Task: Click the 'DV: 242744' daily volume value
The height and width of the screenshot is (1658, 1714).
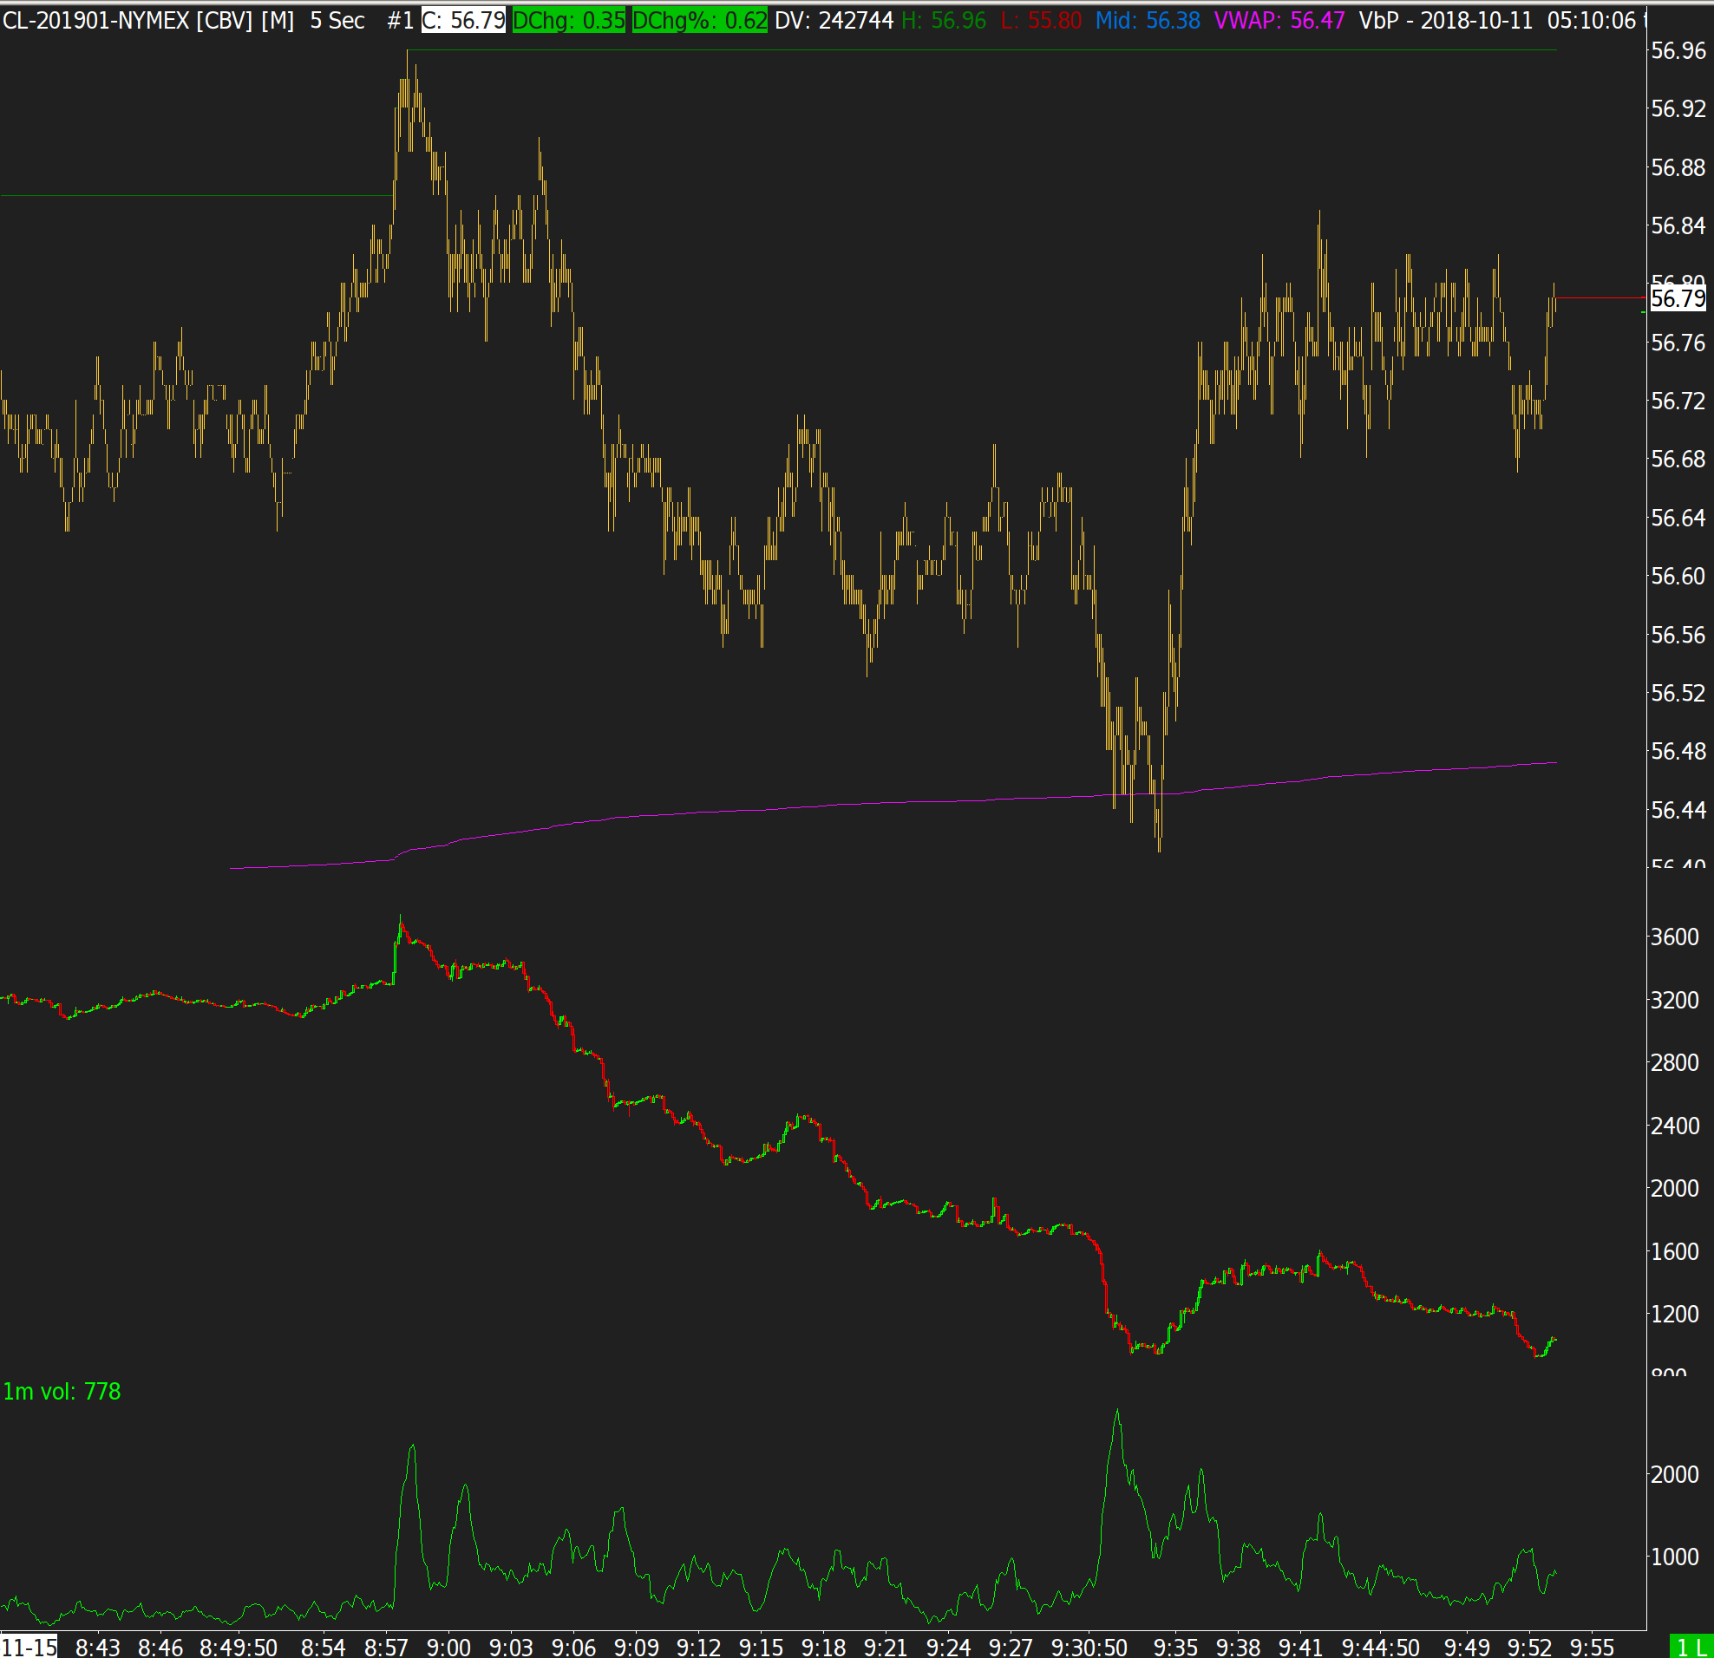Action: 834,20
